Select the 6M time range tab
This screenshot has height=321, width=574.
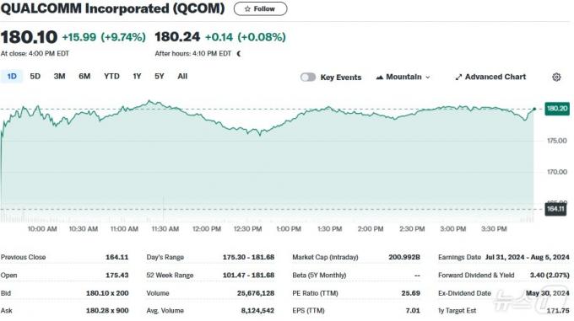click(x=84, y=77)
